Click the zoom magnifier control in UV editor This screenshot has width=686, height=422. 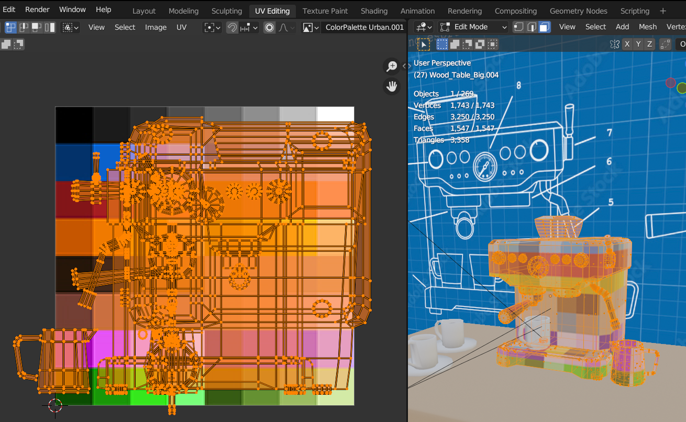tap(391, 66)
